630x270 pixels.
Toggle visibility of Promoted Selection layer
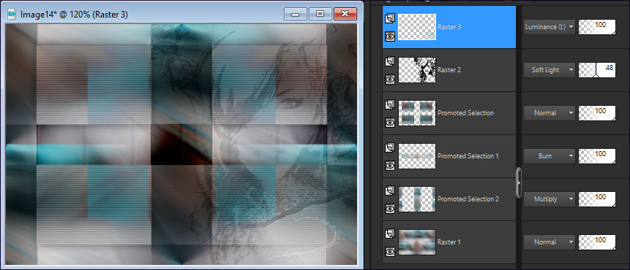[x=390, y=123]
